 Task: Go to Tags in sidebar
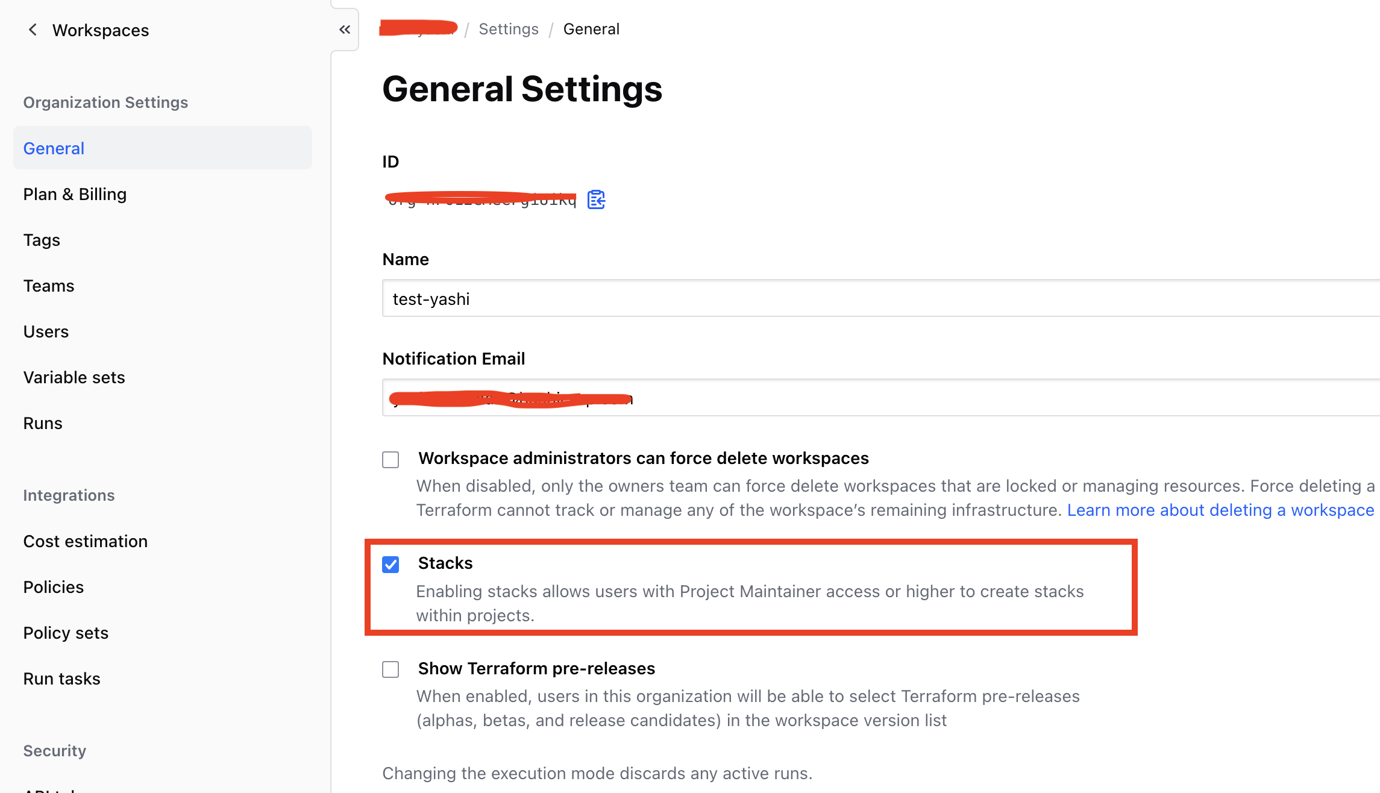click(42, 240)
